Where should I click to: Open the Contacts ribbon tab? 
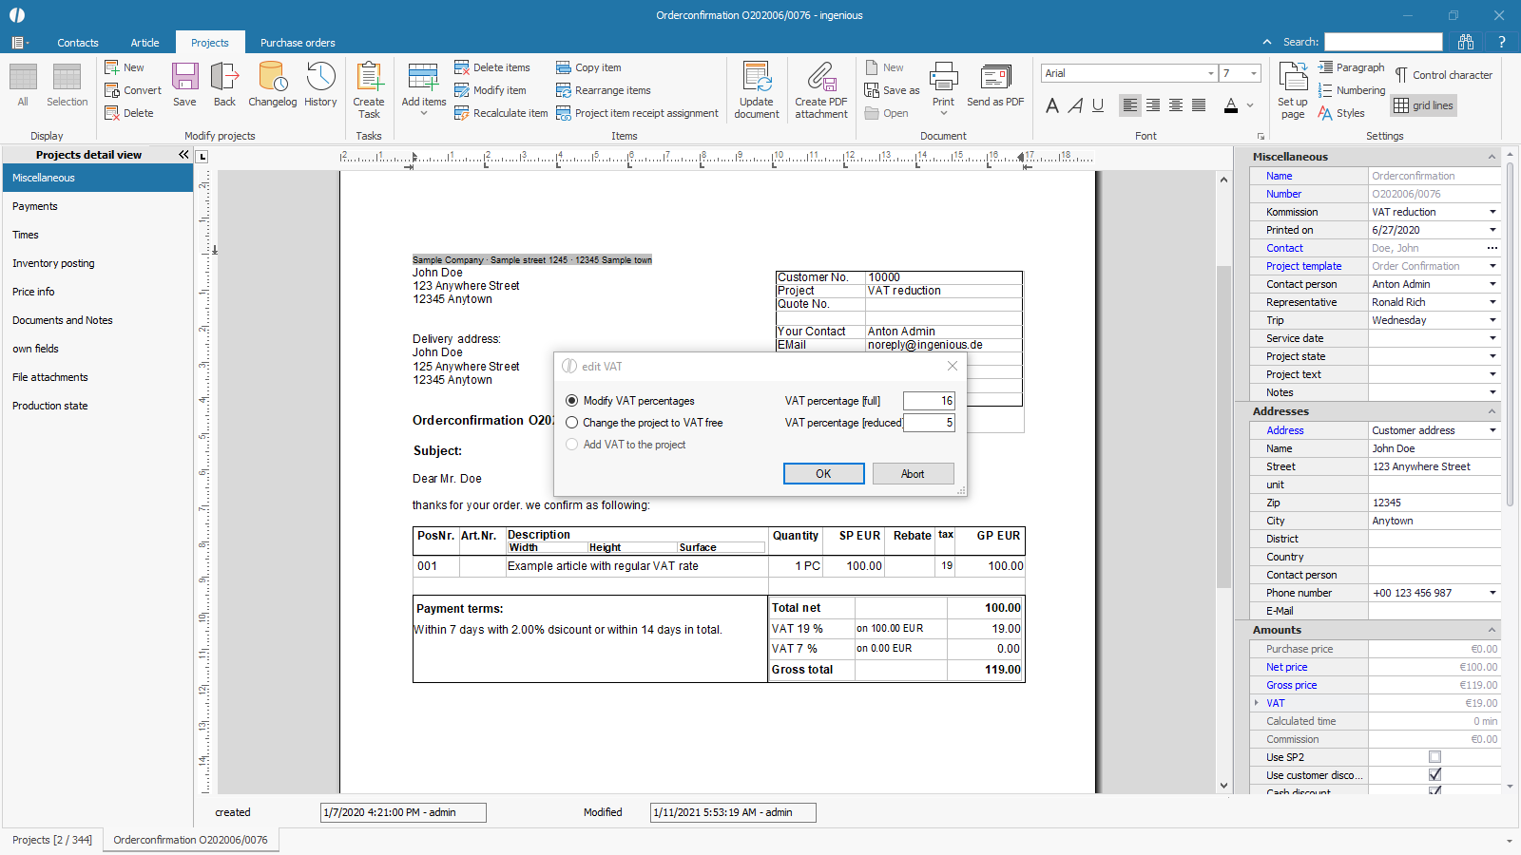[78, 43]
